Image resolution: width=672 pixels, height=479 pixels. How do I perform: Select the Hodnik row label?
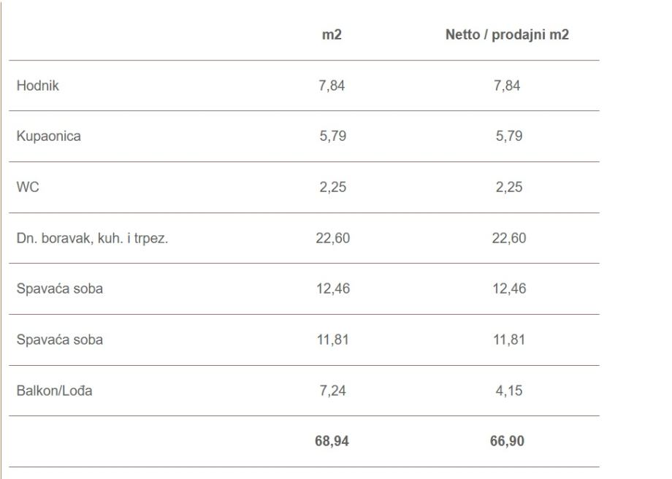click(37, 85)
